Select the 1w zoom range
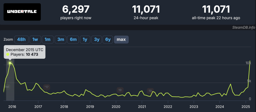256x112 pixels. (x=35, y=40)
